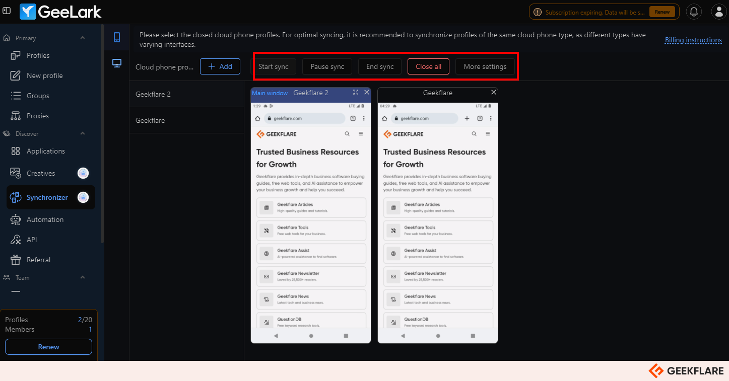Open Geekflare Articles in Geekflare 2 phone
The image size is (729, 381).
point(311,207)
